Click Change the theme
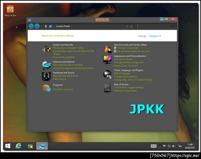The image size is (201, 159). pos(123,59)
